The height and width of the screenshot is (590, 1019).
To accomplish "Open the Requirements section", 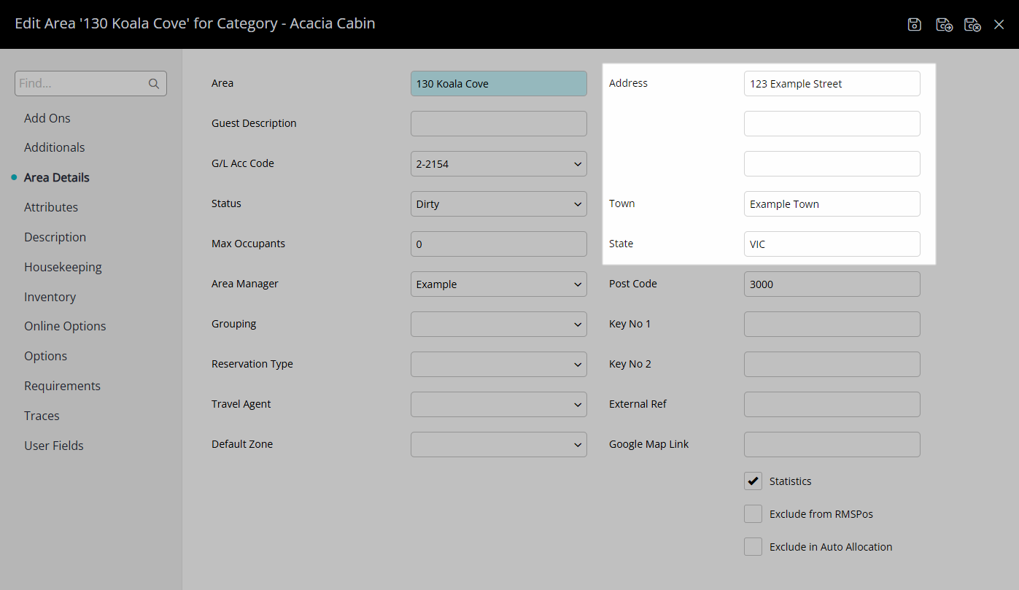I will [x=63, y=386].
